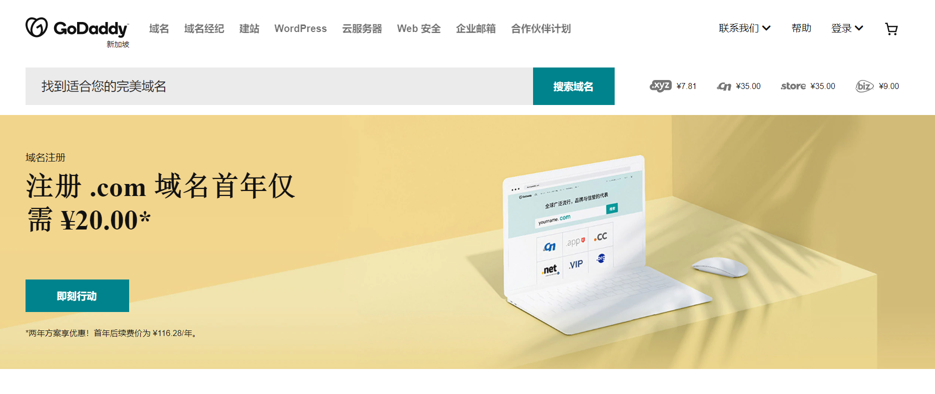Image resolution: width=935 pixels, height=394 pixels.
Task: Open the WordPress menu item
Action: (300, 28)
